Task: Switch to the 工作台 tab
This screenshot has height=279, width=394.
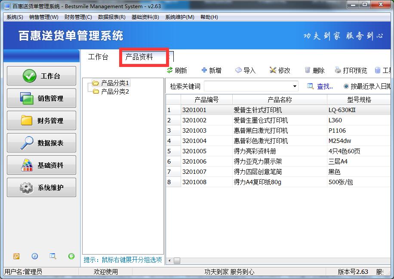Action: point(98,57)
